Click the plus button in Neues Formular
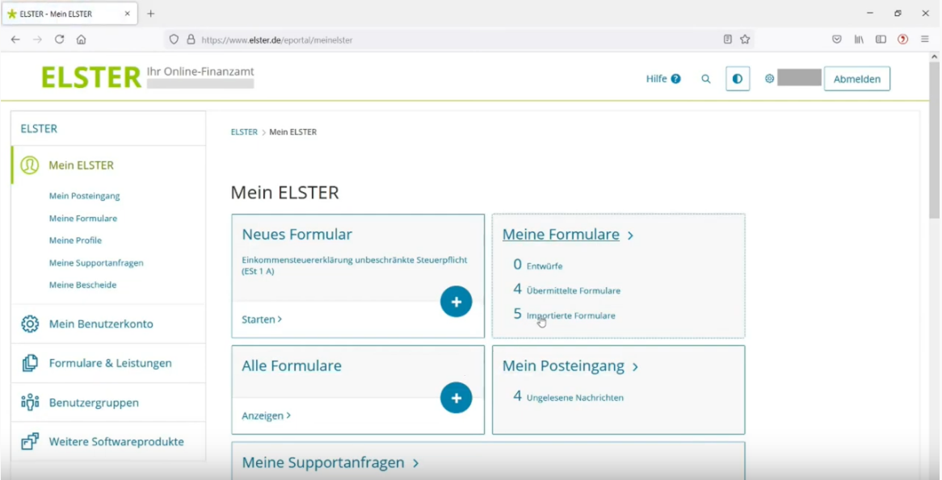 (456, 301)
